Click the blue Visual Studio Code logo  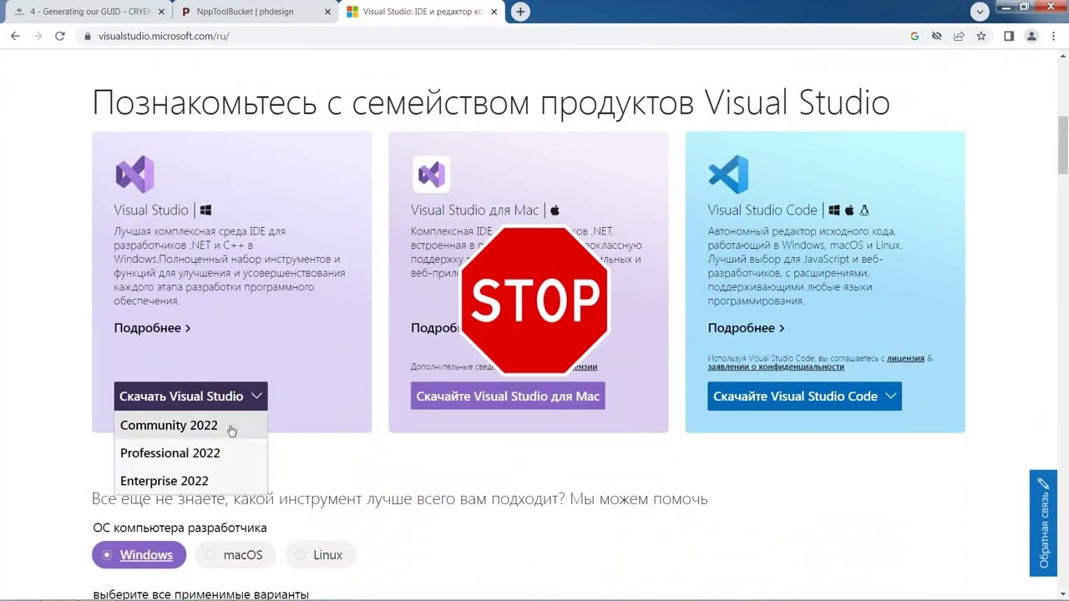728,174
